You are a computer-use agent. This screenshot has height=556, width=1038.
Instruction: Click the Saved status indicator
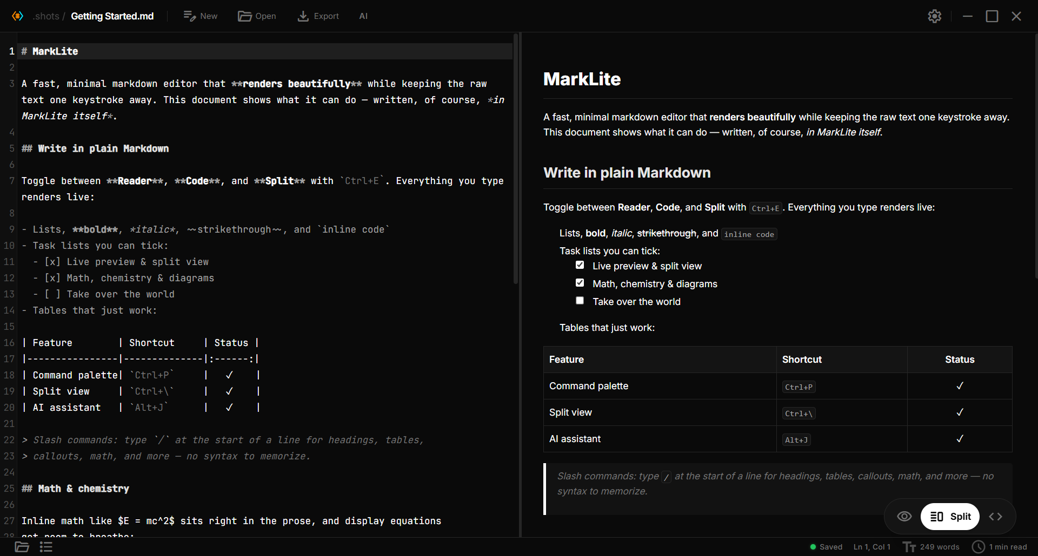[x=826, y=547]
